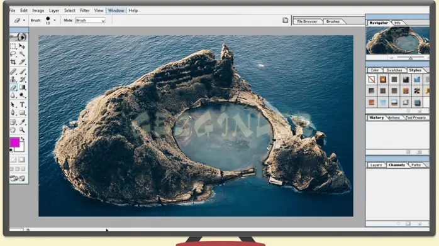Select the Dodge tool
This screenshot has height=246, width=439.
point(22,95)
